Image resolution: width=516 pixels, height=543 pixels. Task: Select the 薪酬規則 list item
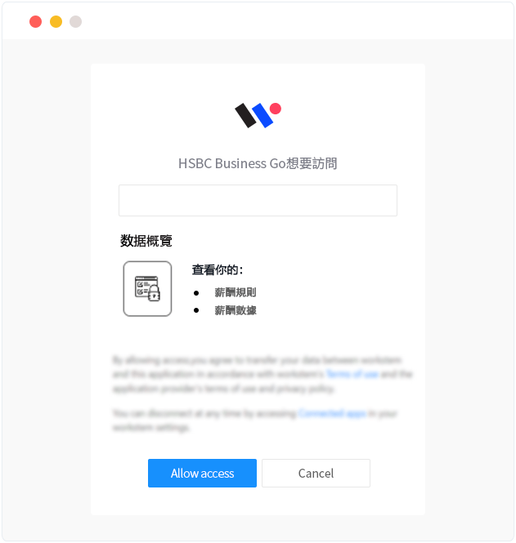coord(236,292)
